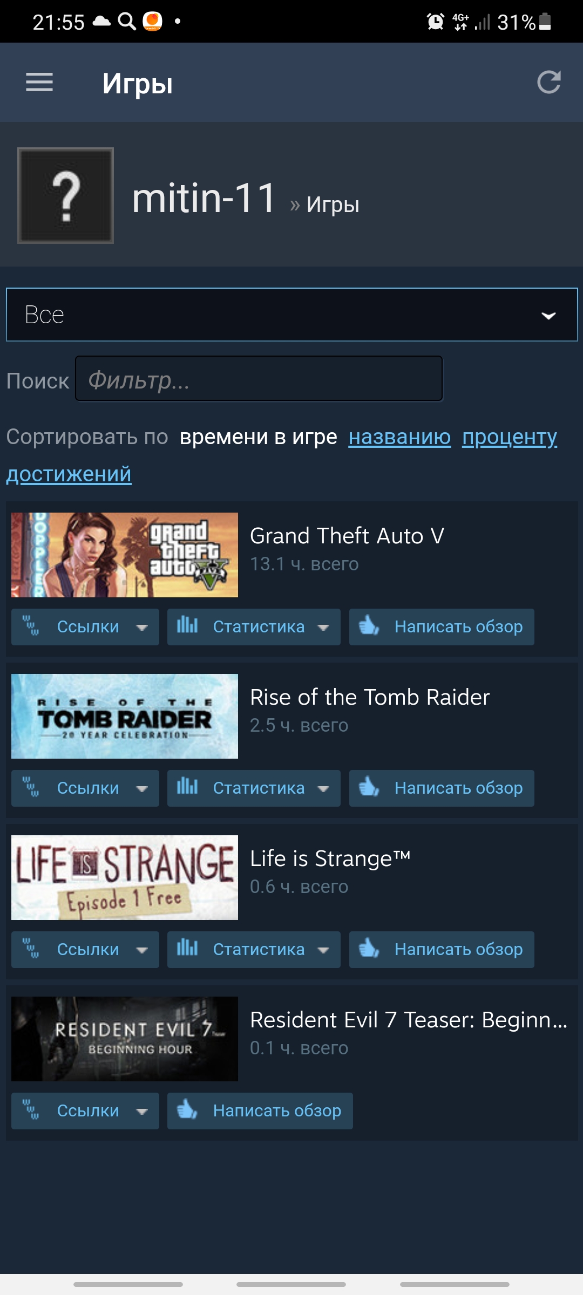Open Grand Theft Auto V game thumbnail
The height and width of the screenshot is (1295, 583).
[125, 555]
